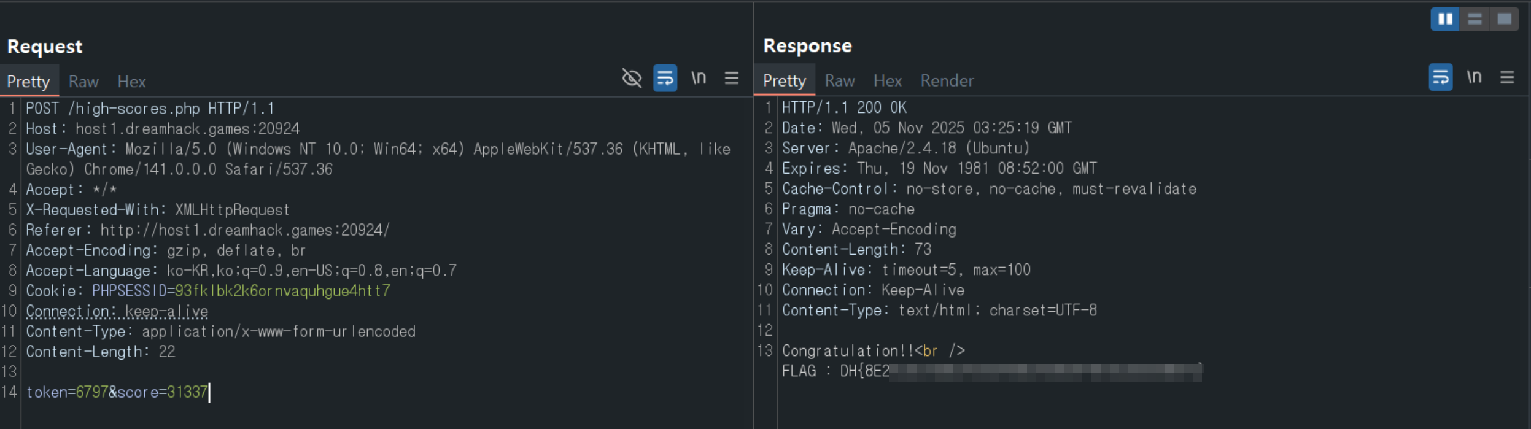1531x429 pixels.
Task: Click the PHPSESSID cookie value in request
Action: pos(282,291)
